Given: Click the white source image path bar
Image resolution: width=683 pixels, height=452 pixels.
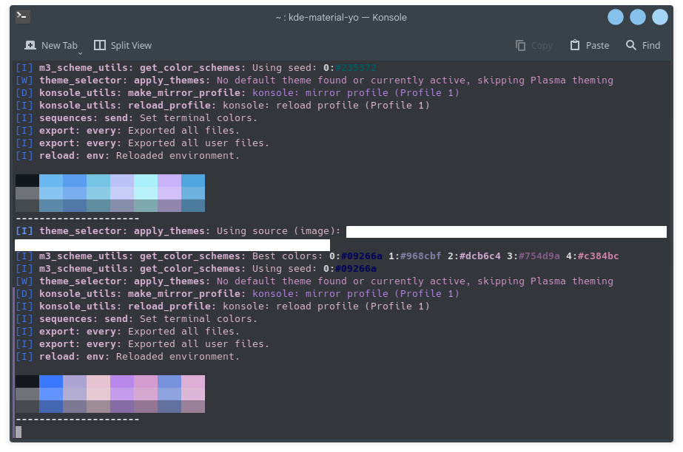Looking at the screenshot, I should click(505, 230).
